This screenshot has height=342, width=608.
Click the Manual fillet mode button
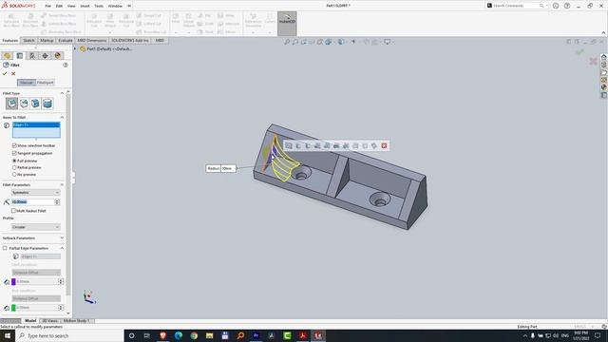coord(26,83)
